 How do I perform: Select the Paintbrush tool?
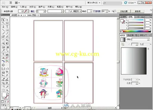coord(3,33)
